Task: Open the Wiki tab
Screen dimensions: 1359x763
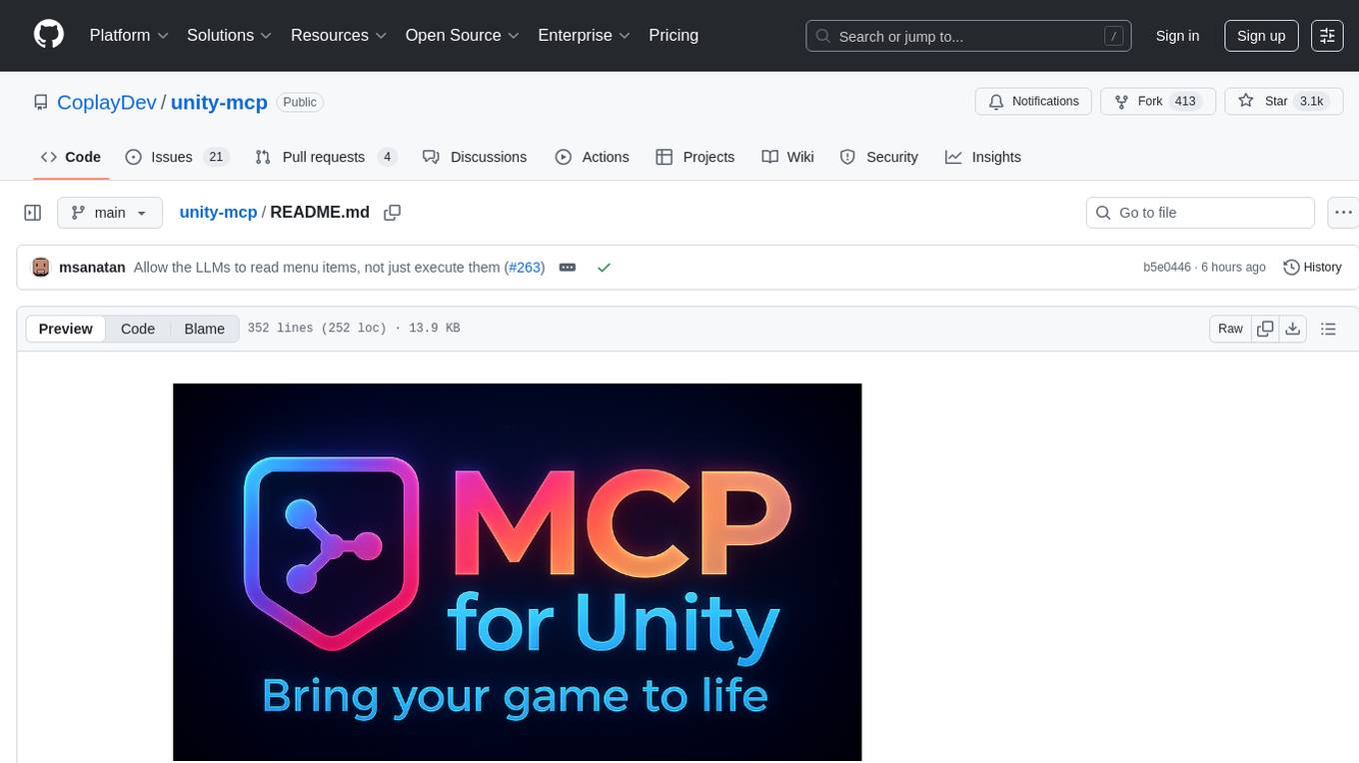Action: tap(787, 157)
